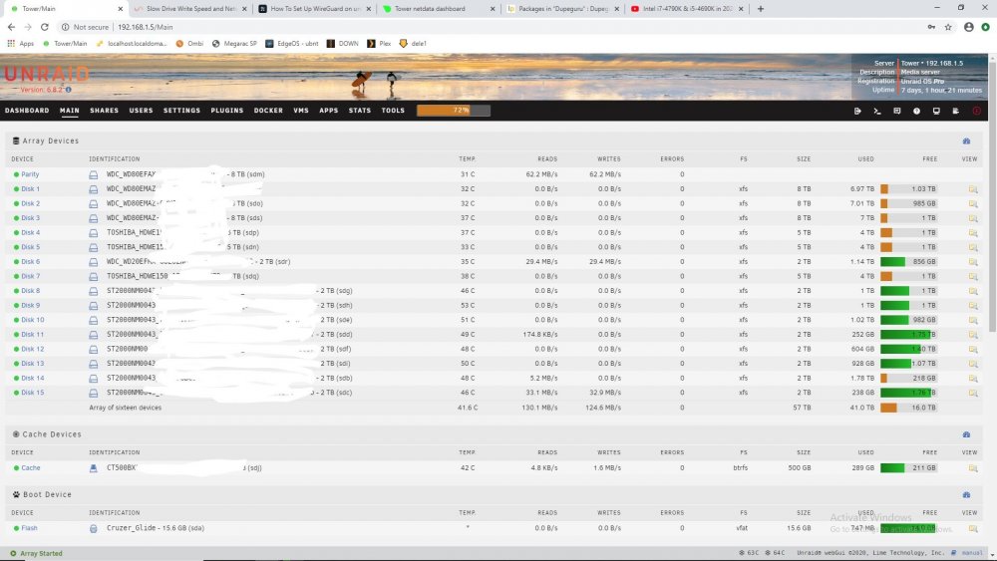The image size is (997, 561).
Task: Click the Not secure site info indicator
Action: click(85, 27)
